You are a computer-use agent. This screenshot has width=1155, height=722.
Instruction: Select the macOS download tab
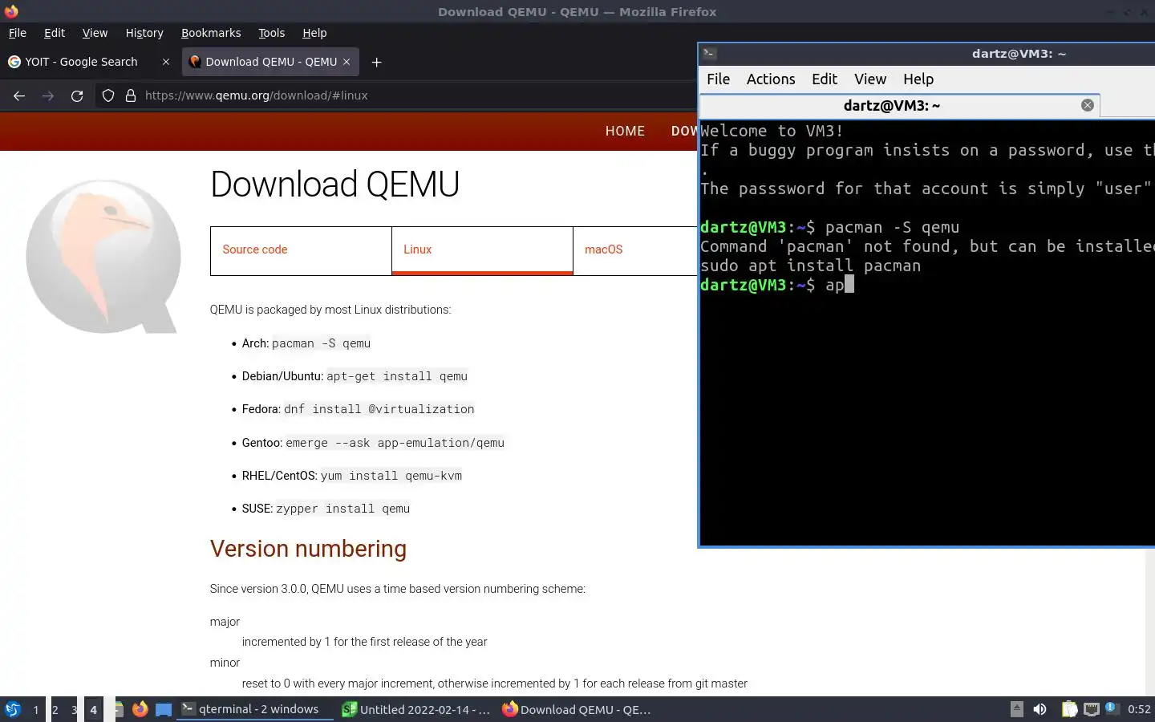point(635,250)
